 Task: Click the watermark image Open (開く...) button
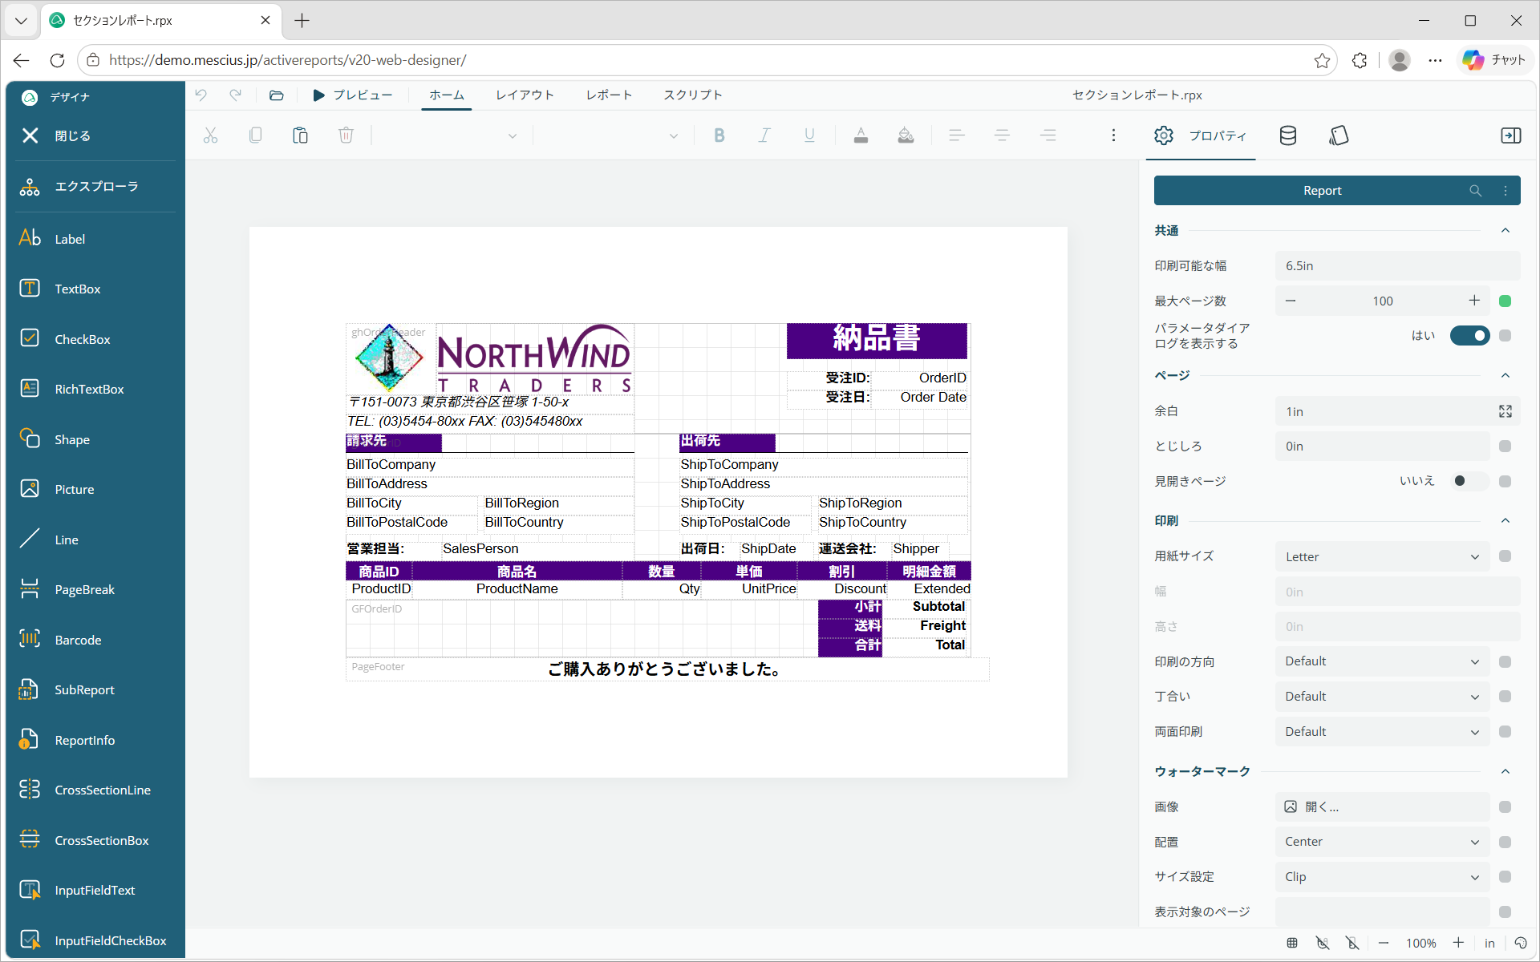point(1383,807)
